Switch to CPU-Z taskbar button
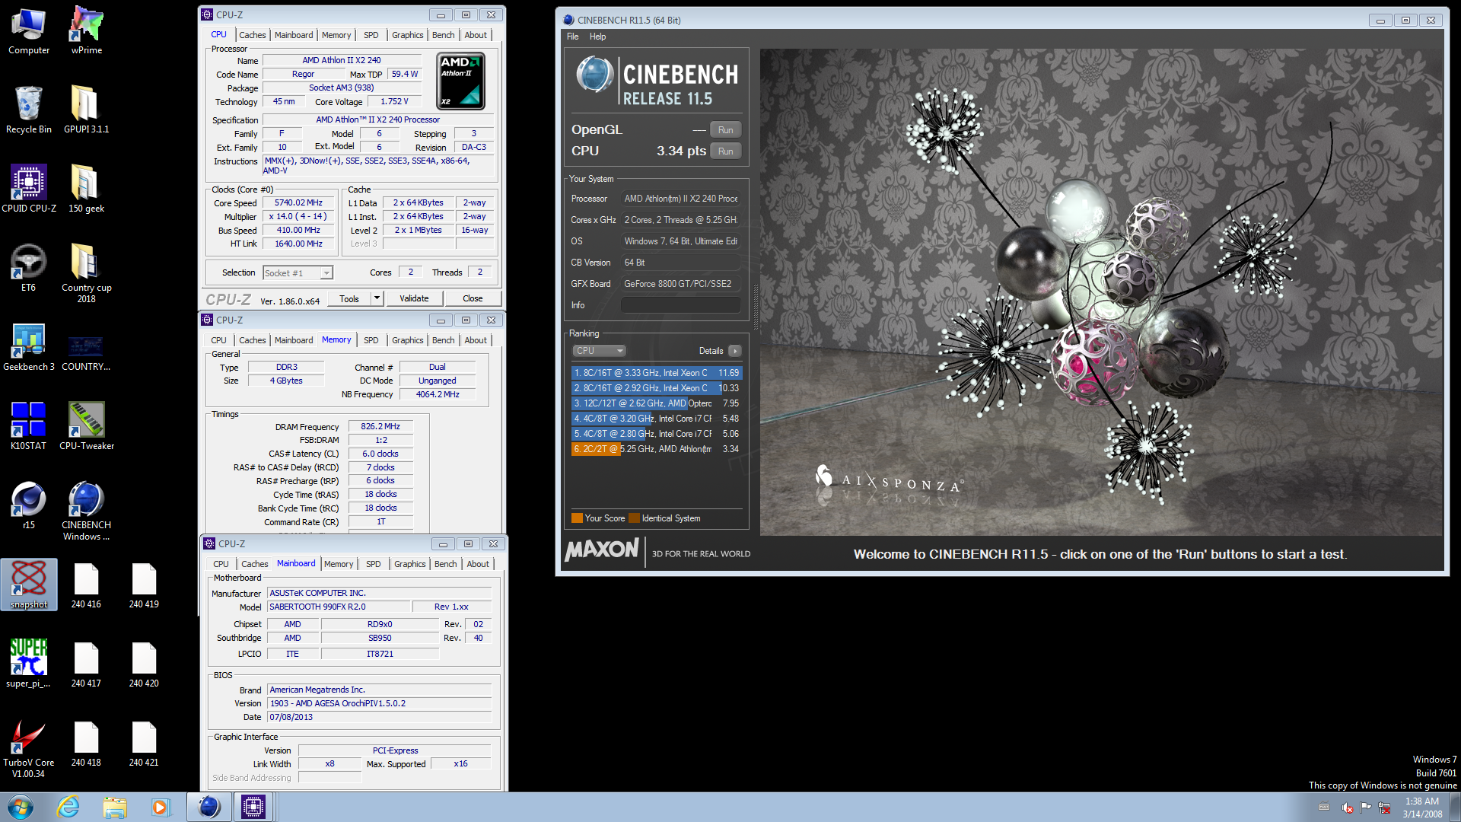This screenshot has height=822, width=1461. [x=253, y=807]
